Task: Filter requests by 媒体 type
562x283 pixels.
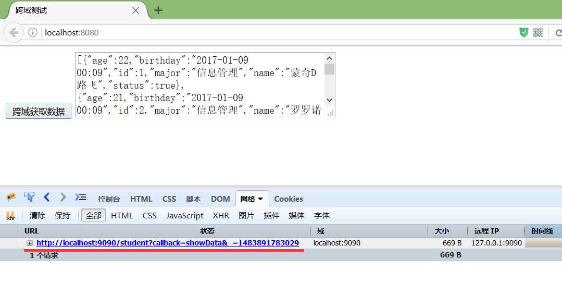Action: pyautogui.click(x=296, y=216)
